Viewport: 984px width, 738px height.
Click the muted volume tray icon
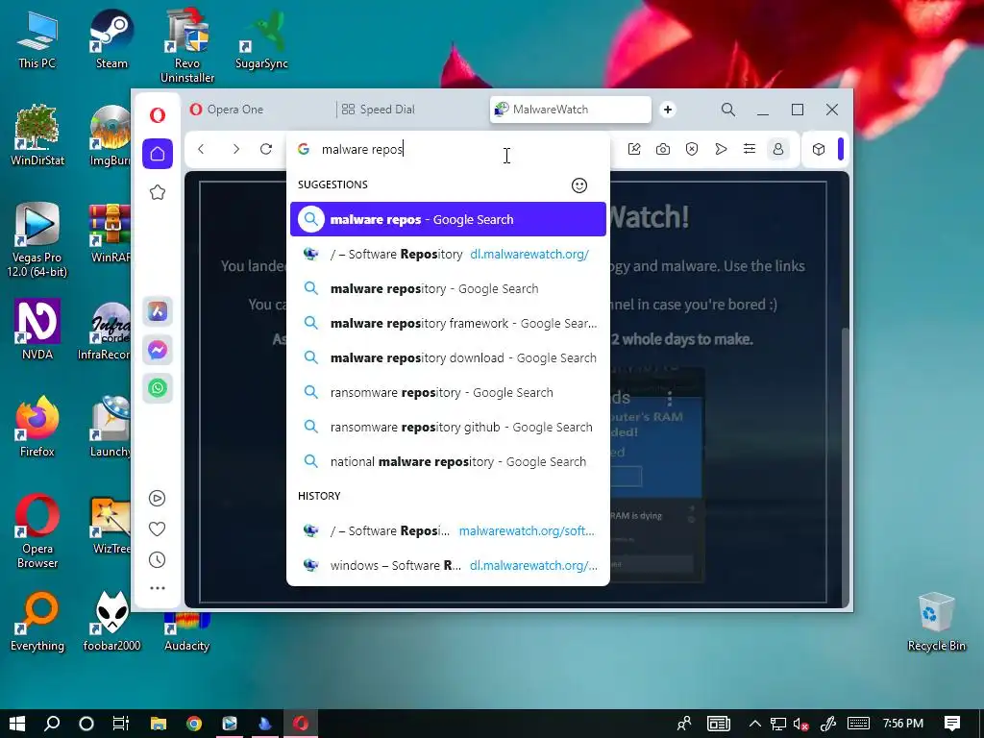(800, 725)
